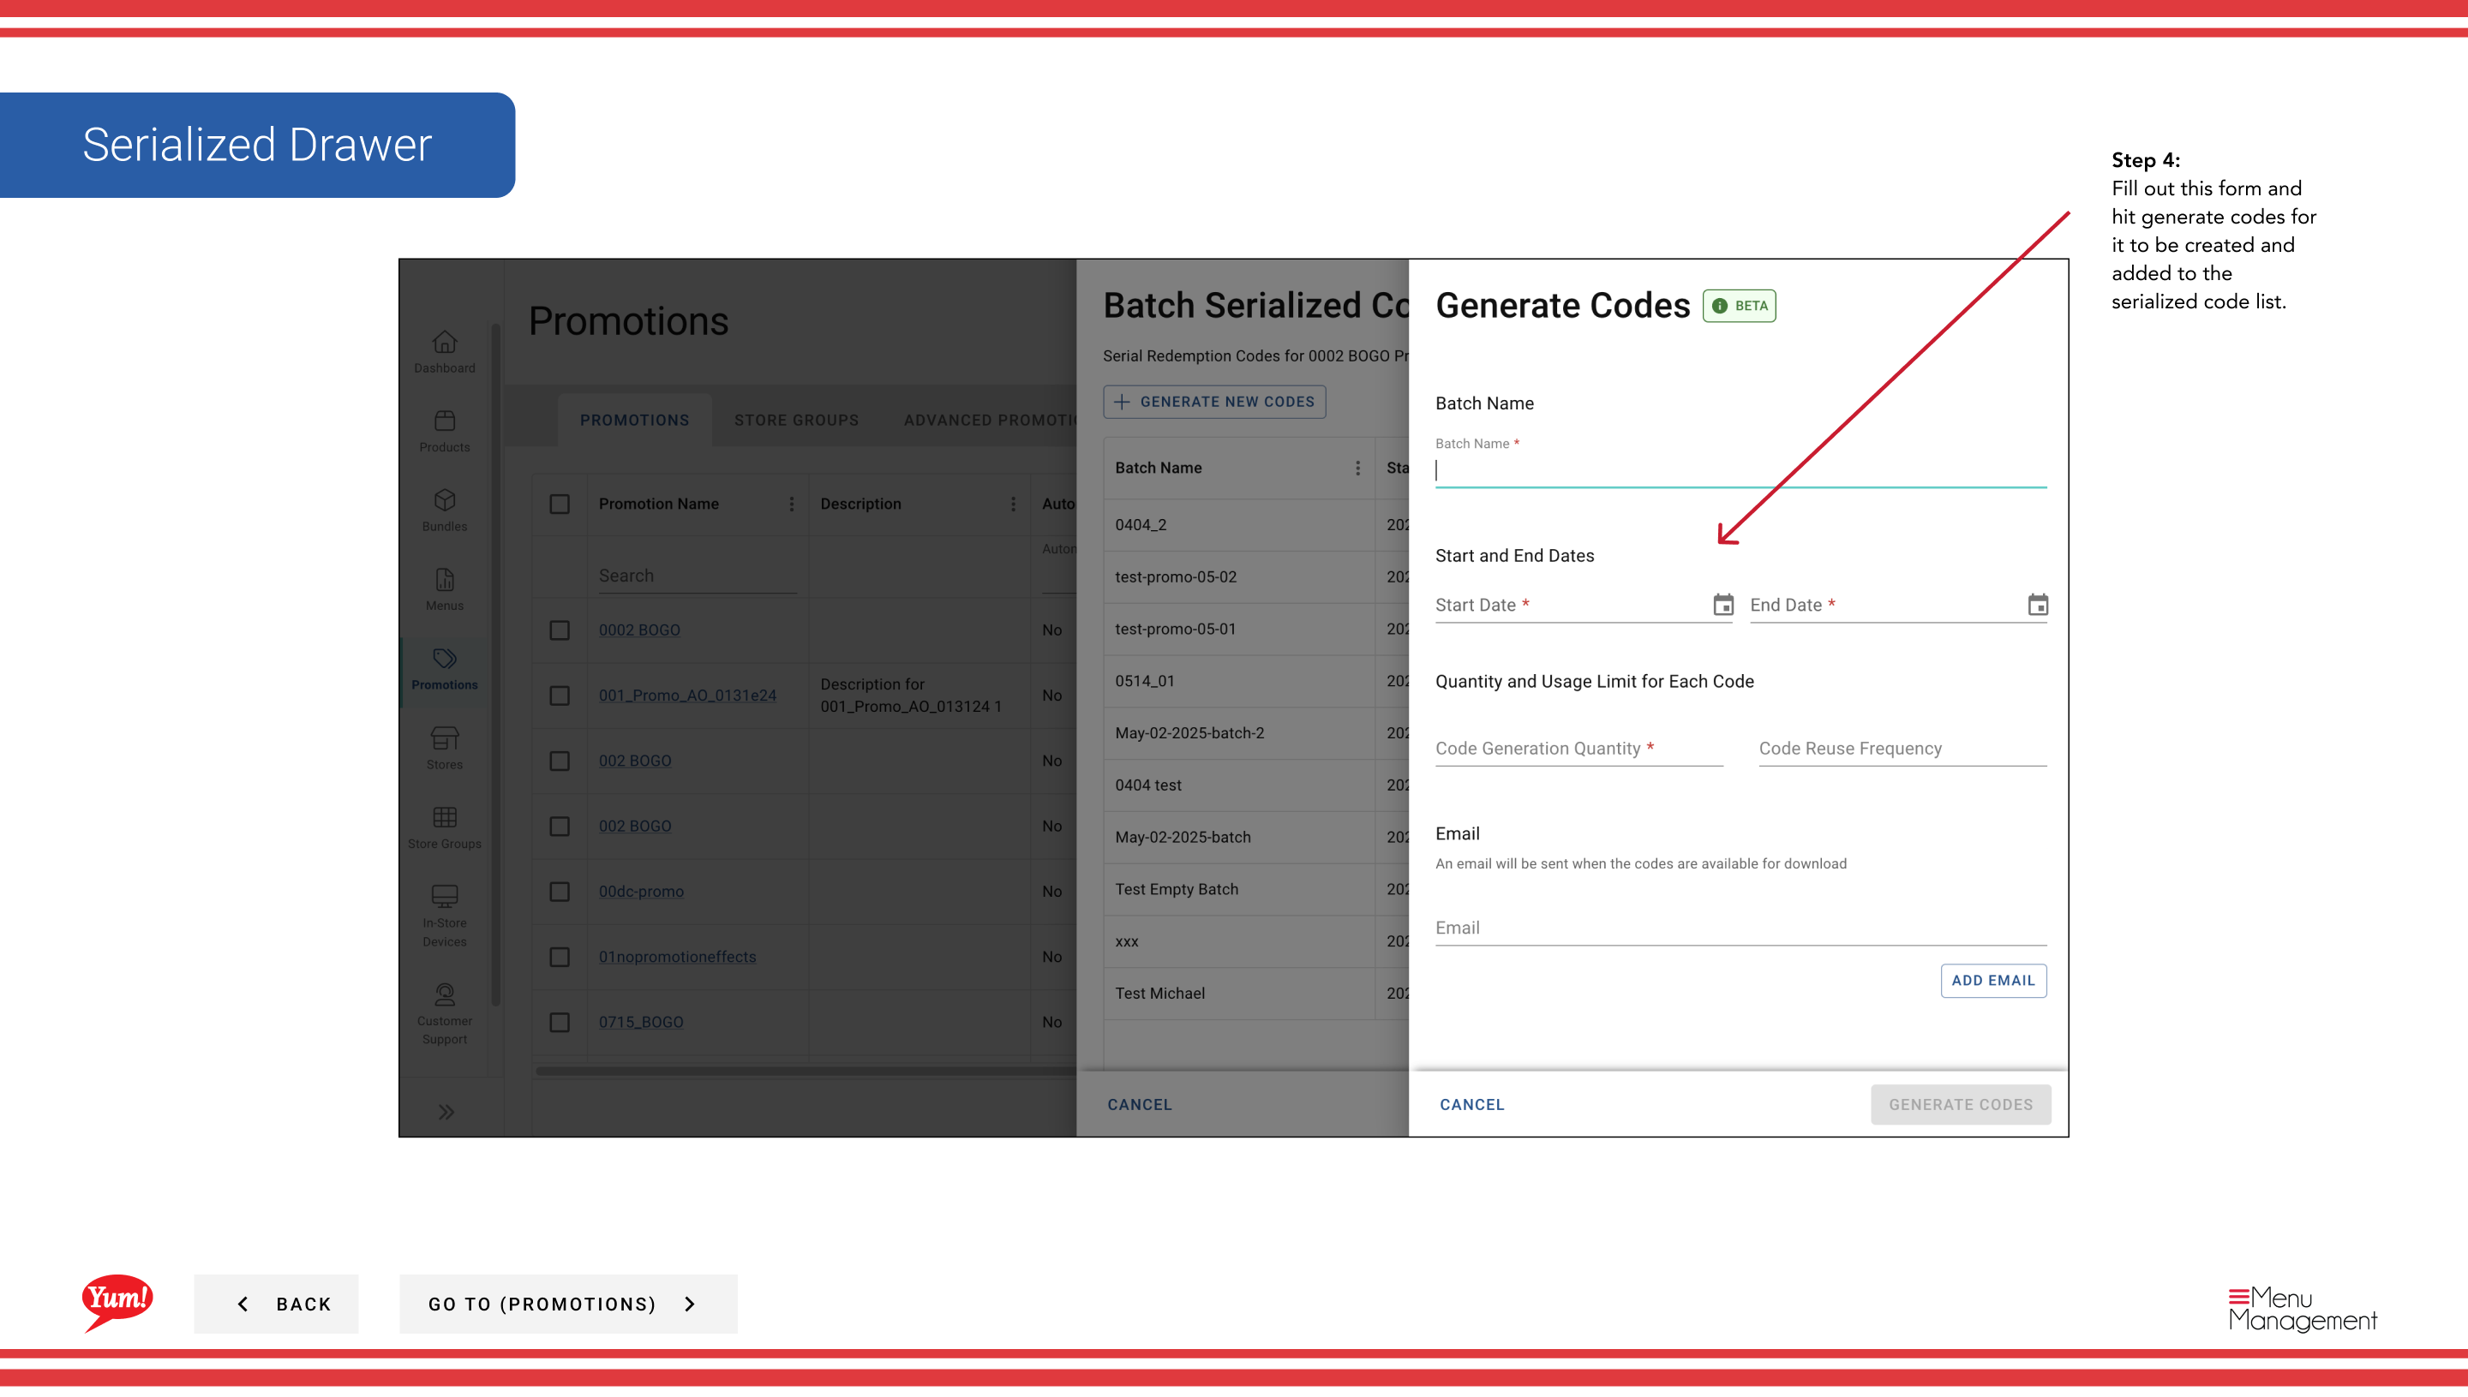
Task: Check the 01nopromotioneffects row checkbox
Action: pyautogui.click(x=560, y=957)
